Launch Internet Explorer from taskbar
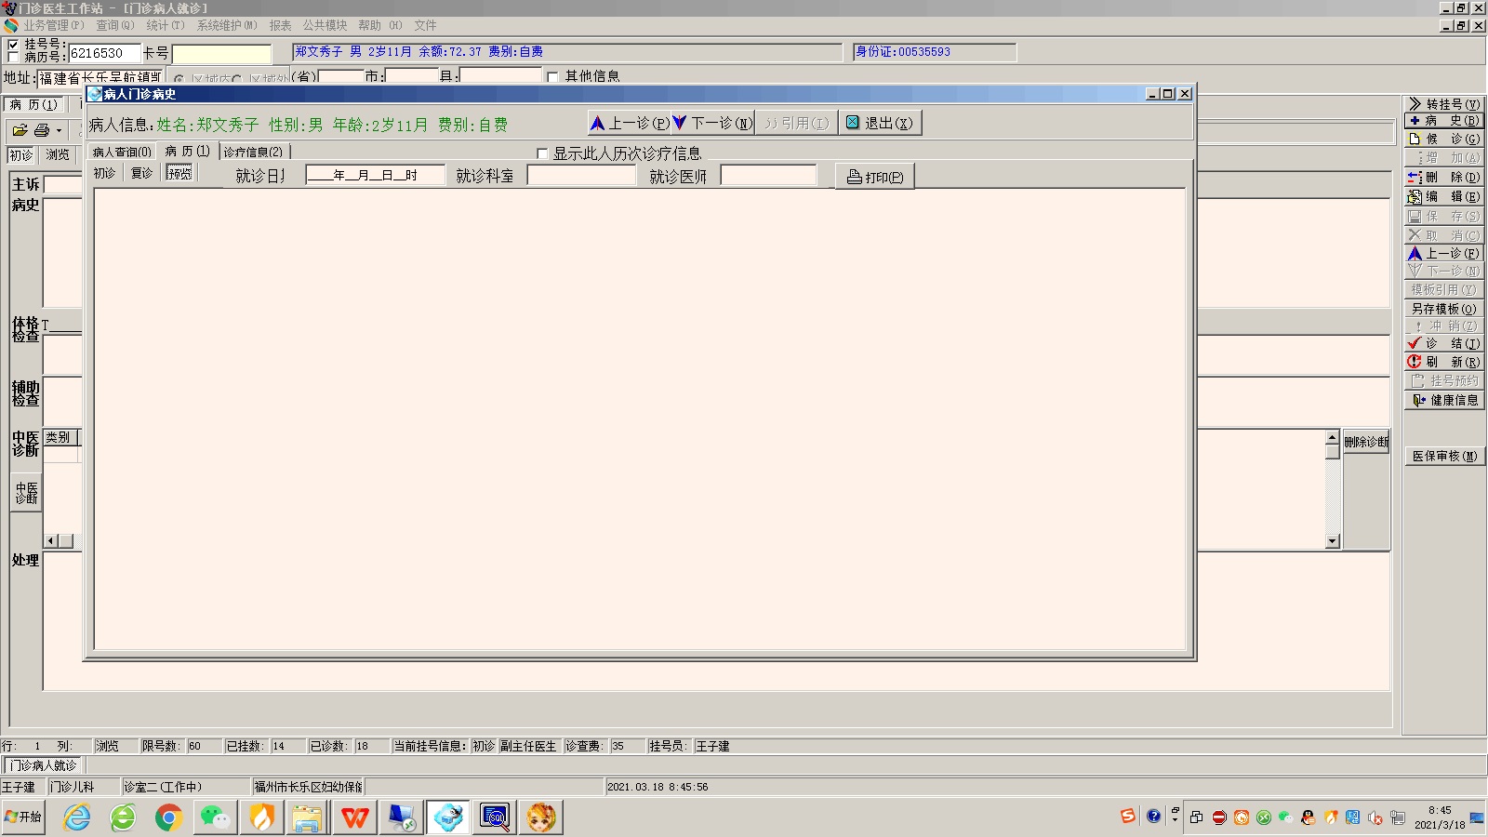Screen dimensions: 1488x837 pyautogui.click(x=76, y=817)
